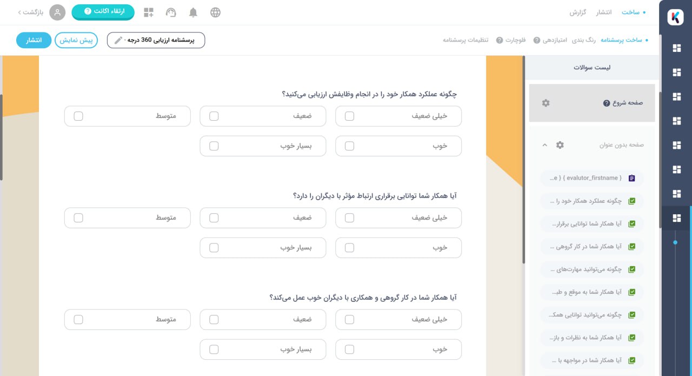Expand the بازگشت back chevron

coord(20,12)
